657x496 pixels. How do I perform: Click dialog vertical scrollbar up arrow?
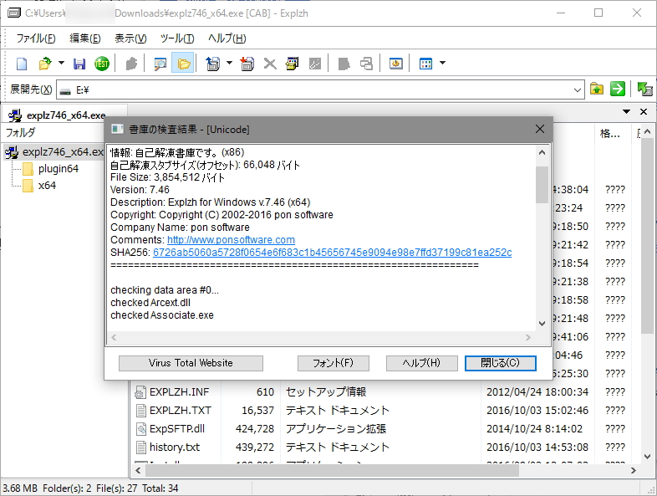point(542,152)
